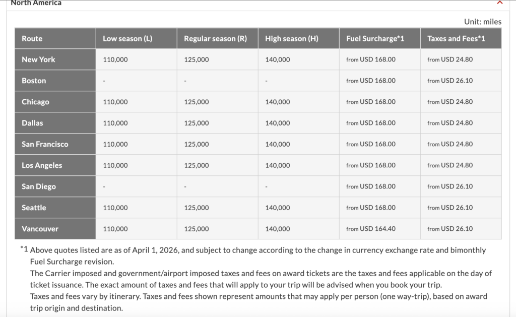516x317 pixels.
Task: Click the North America section header
Action: [x=35, y=3]
